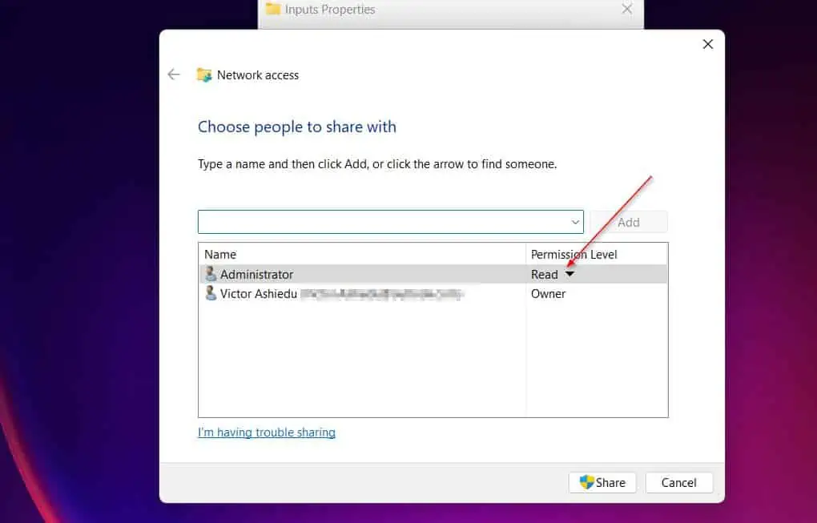Screen dimensions: 817x523
Task: Open the name combo box dropdown arrow
Action: pyautogui.click(x=575, y=222)
